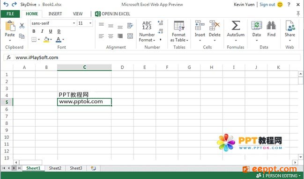Screen dimensions: 304x179
Task: Go to the first sheet with the navigation arrow
Action: coord(4,168)
